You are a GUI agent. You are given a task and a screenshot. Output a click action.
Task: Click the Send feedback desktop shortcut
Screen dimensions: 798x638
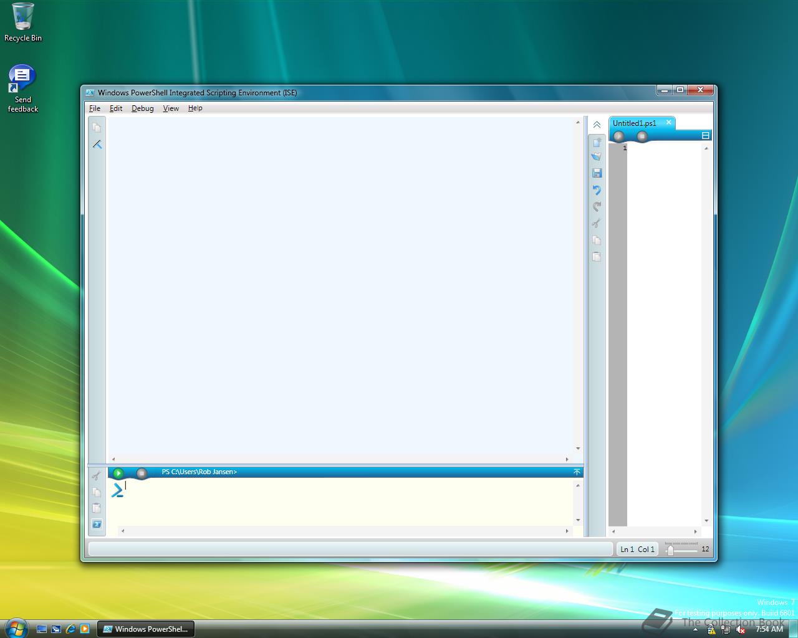coord(23,89)
